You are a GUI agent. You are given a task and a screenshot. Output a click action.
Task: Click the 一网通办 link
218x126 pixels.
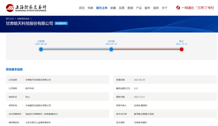point(188,8)
